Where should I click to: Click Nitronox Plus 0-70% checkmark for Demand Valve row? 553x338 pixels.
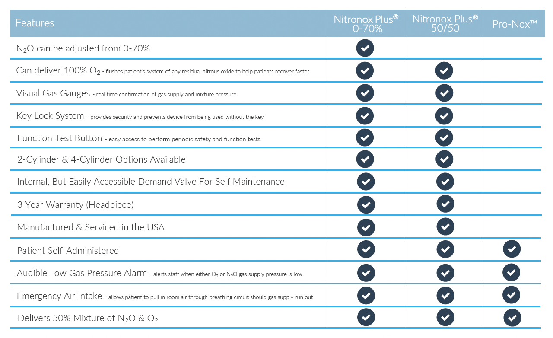tap(366, 182)
